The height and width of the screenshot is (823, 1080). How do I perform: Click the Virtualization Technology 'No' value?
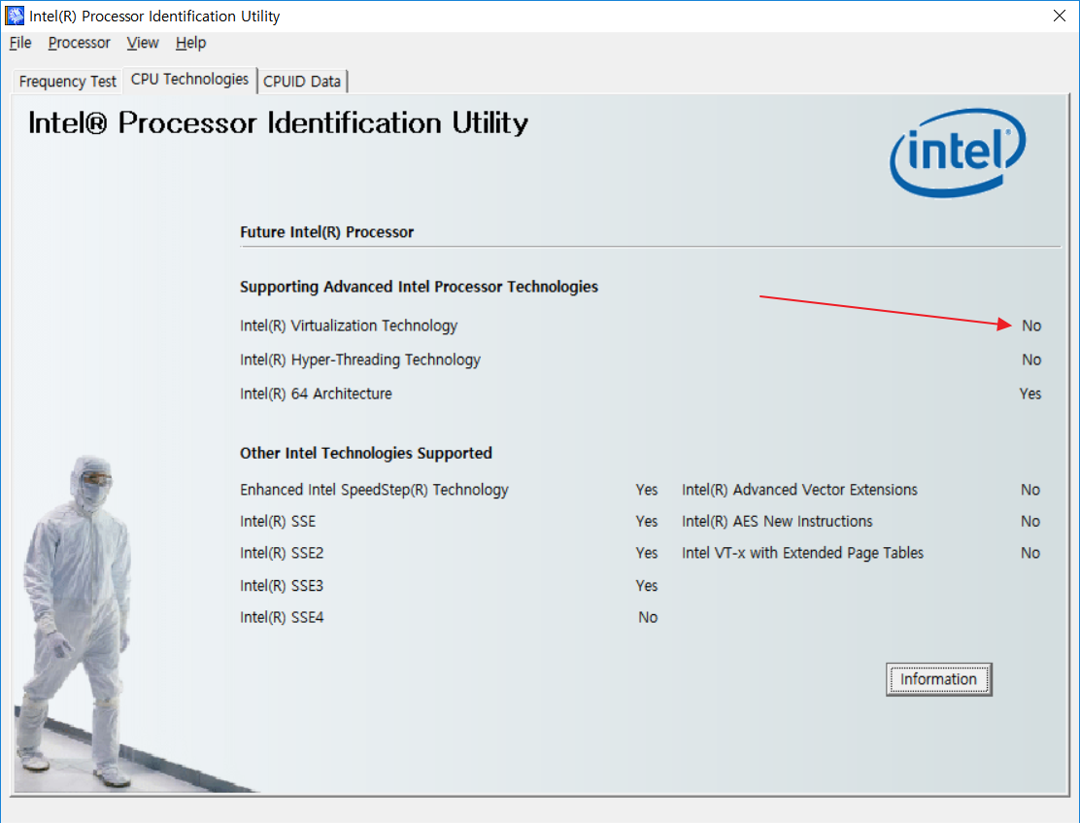(1031, 326)
